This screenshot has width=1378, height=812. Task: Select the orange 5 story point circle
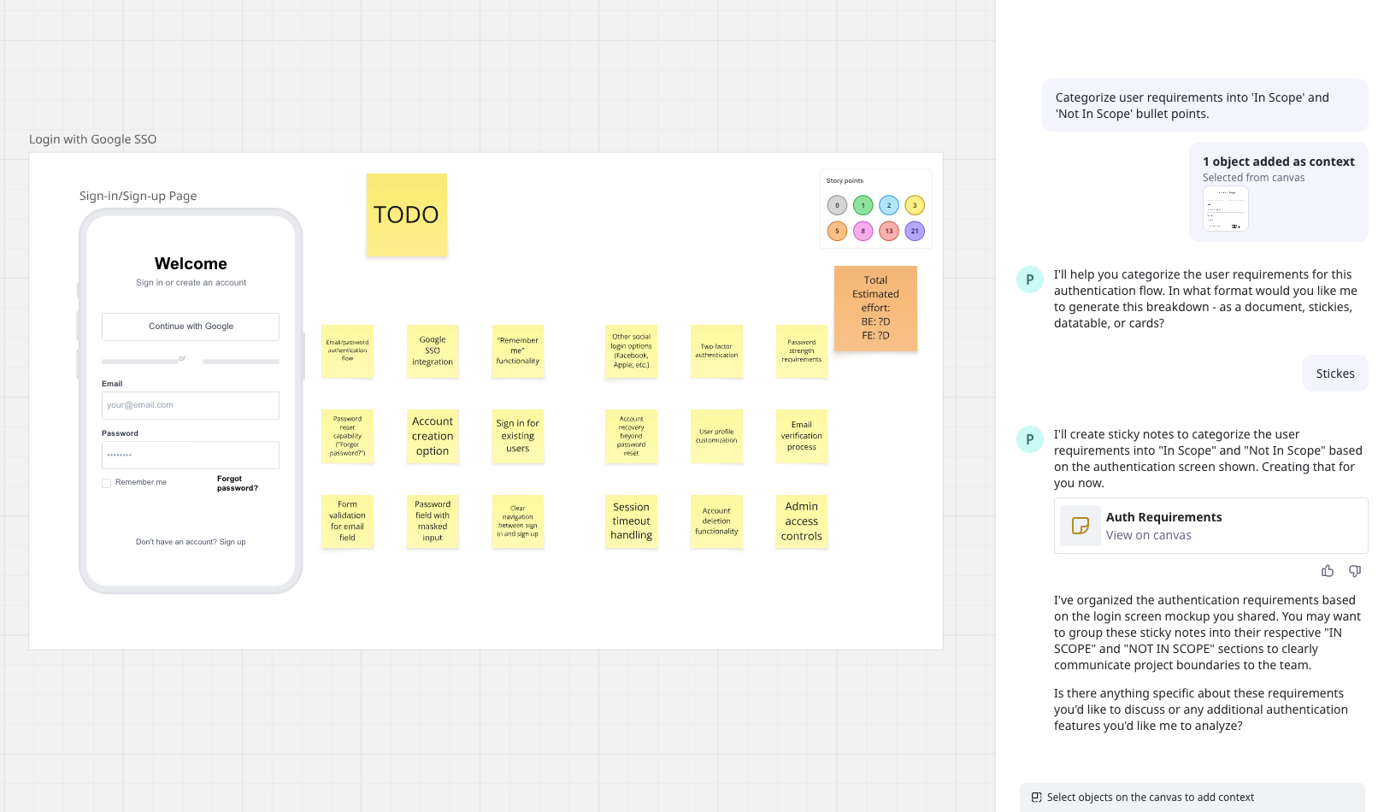(x=837, y=231)
